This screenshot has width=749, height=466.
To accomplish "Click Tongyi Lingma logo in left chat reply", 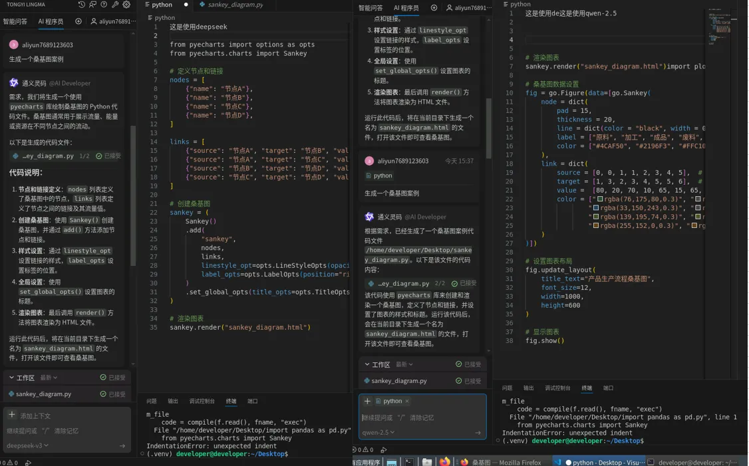I will pyautogui.click(x=13, y=82).
